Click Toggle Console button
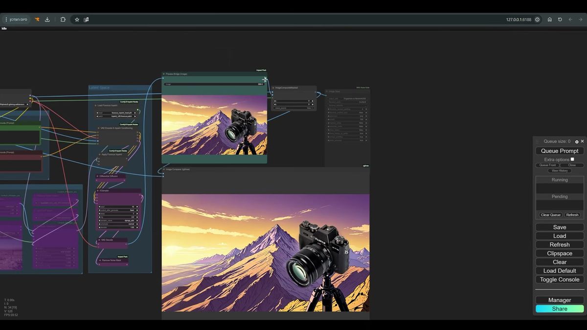The image size is (587, 330). tap(560, 280)
